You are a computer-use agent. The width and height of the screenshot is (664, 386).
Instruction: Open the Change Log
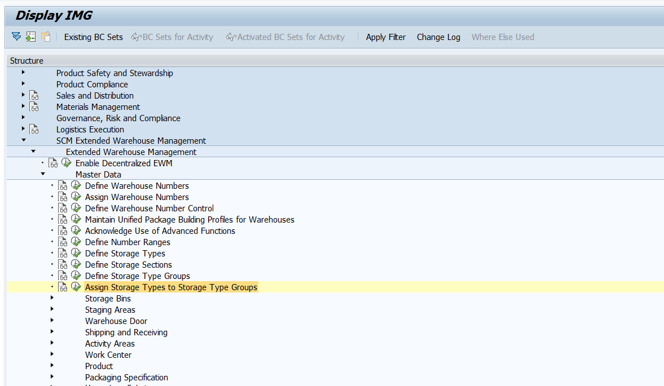tap(438, 37)
